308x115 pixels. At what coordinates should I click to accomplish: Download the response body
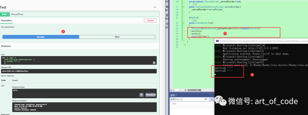(151, 95)
